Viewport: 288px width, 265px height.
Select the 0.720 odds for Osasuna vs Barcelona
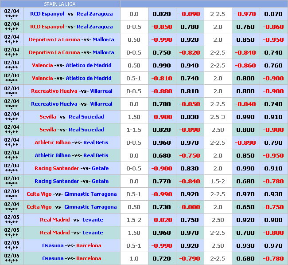(162, 258)
